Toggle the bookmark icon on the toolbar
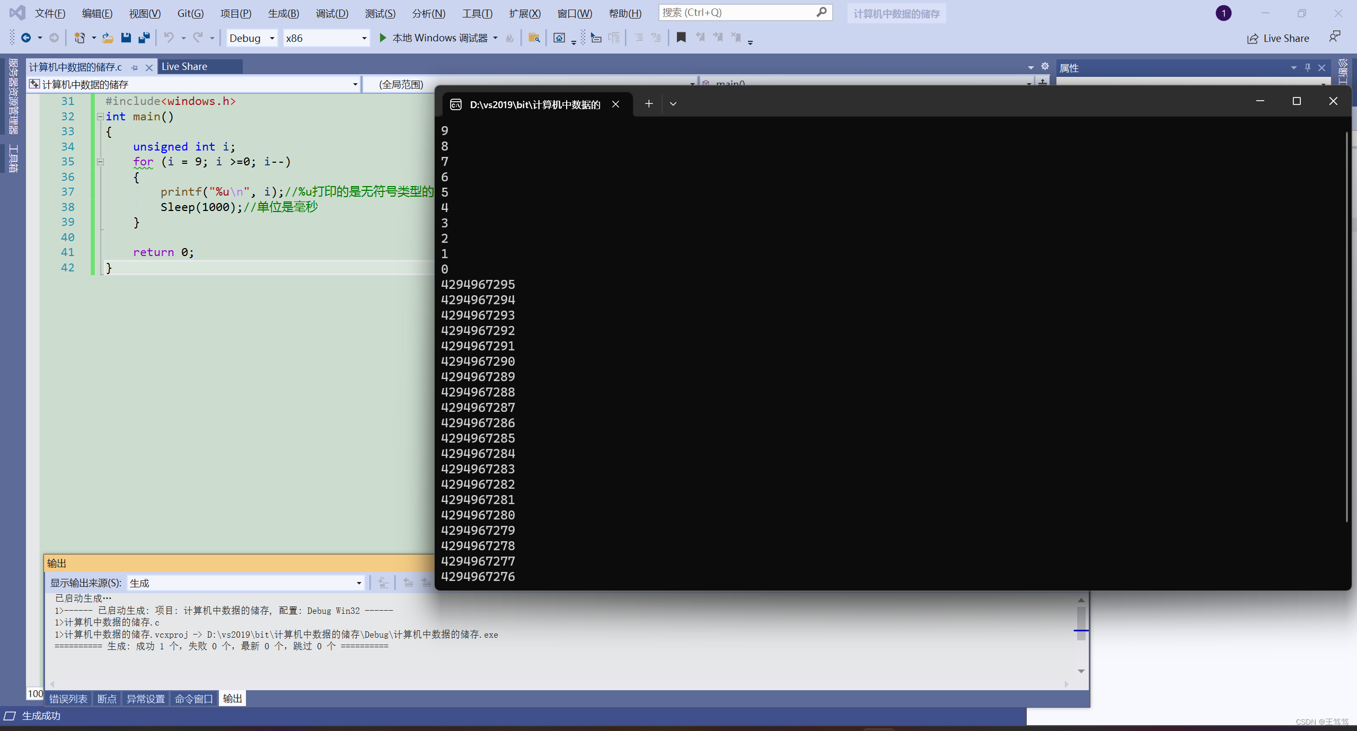This screenshot has height=731, width=1357. coord(681,37)
